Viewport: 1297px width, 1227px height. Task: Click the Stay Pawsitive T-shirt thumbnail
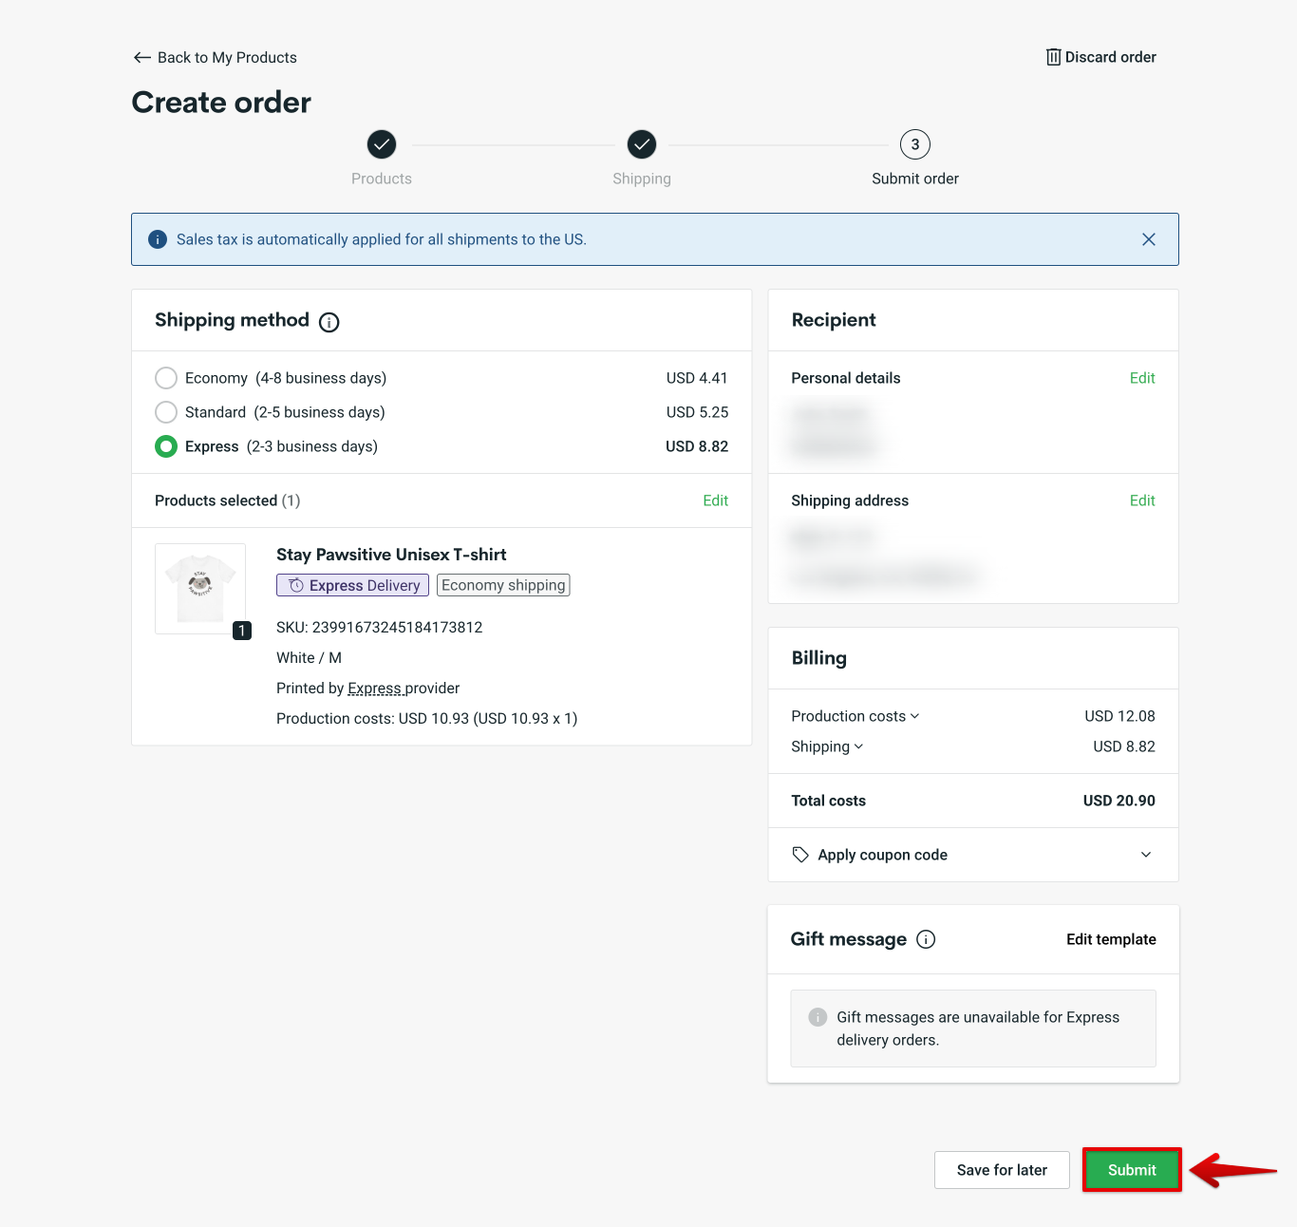[x=199, y=587]
